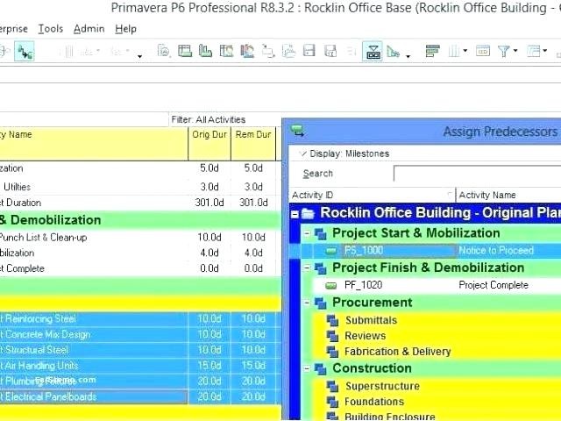Collapse the Project Start & Mobilization group
561x421 pixels.
pyautogui.click(x=307, y=233)
